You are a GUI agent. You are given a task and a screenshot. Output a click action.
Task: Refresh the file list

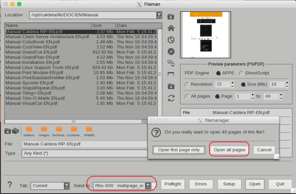click(x=171, y=98)
